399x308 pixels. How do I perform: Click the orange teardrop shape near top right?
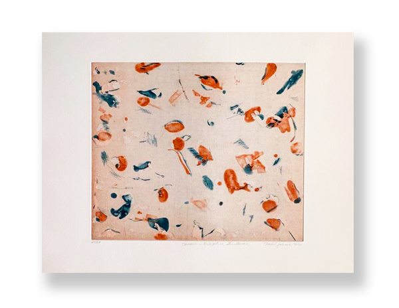(269, 72)
